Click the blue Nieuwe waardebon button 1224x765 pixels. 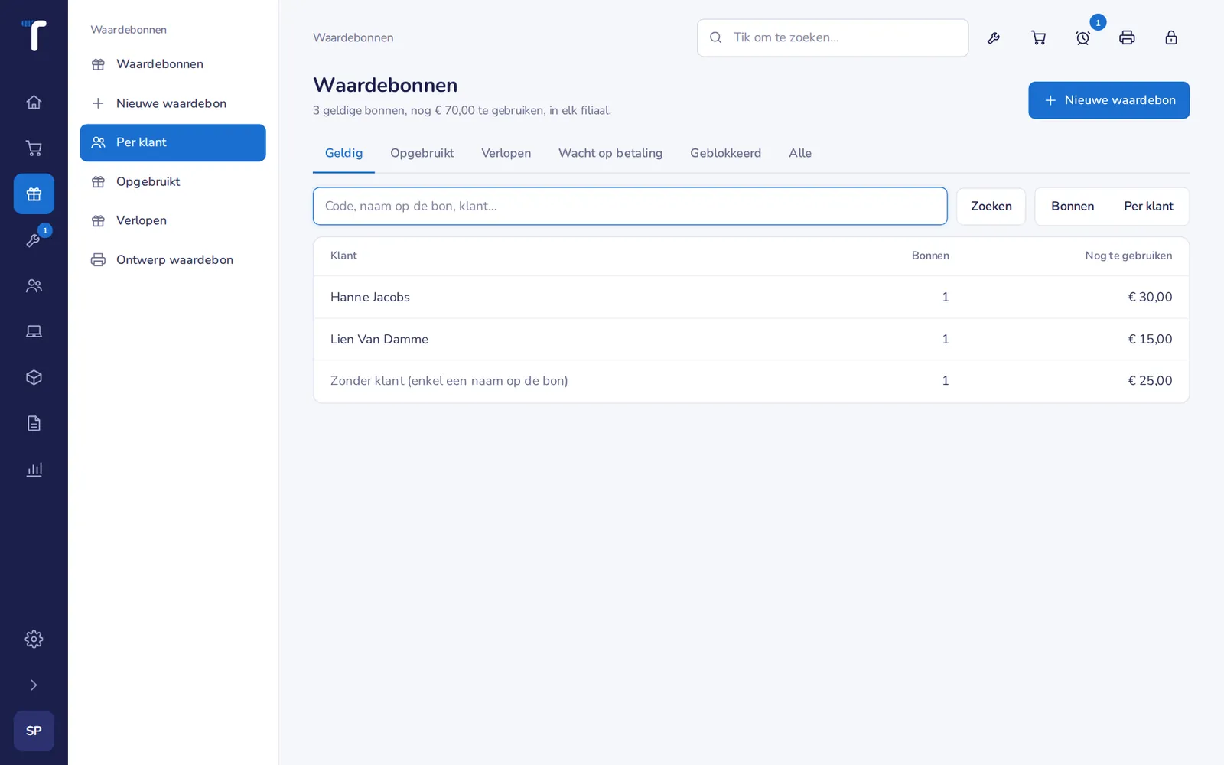pyautogui.click(x=1108, y=100)
